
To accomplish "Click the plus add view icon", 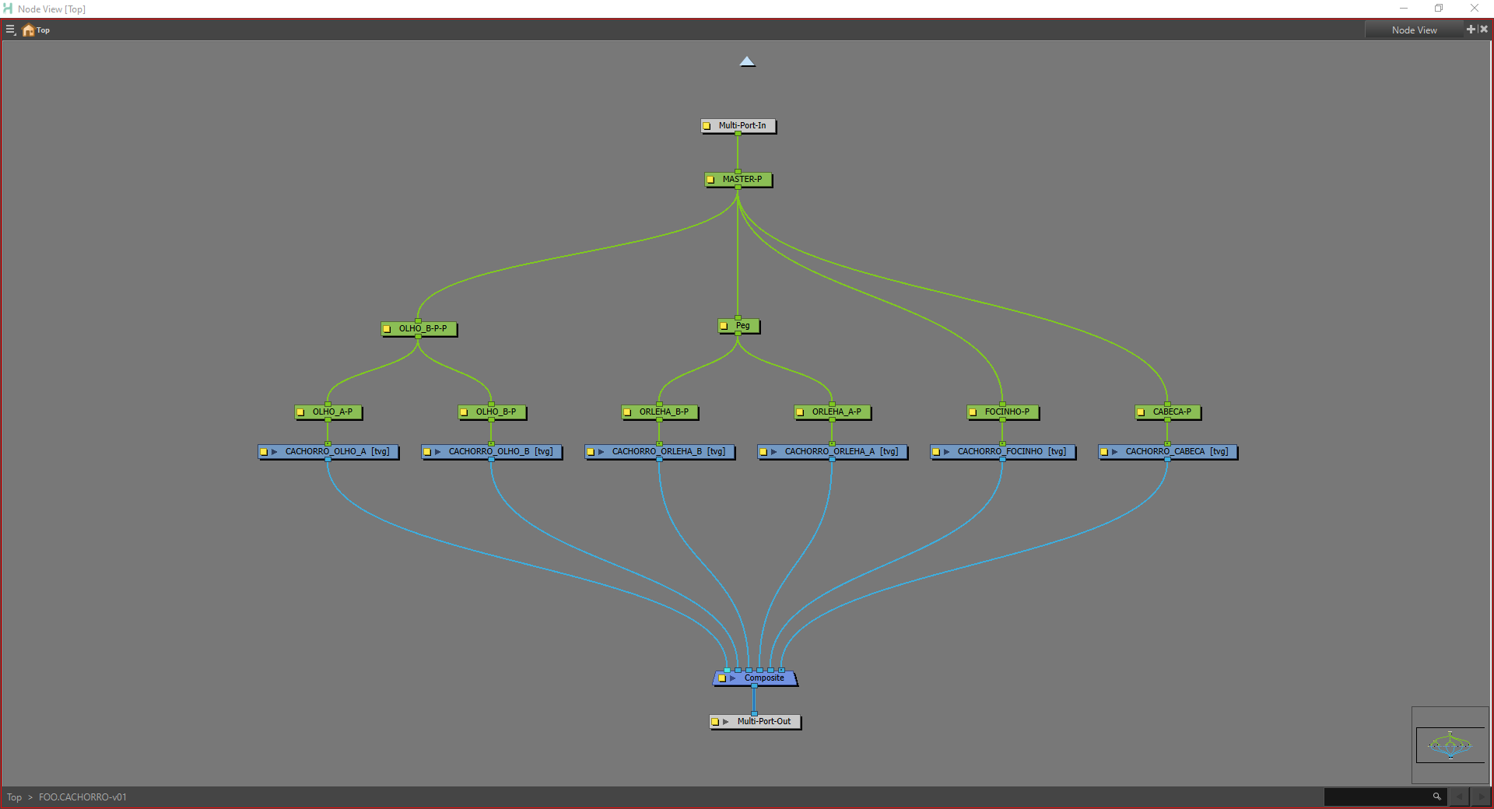I will point(1470,30).
